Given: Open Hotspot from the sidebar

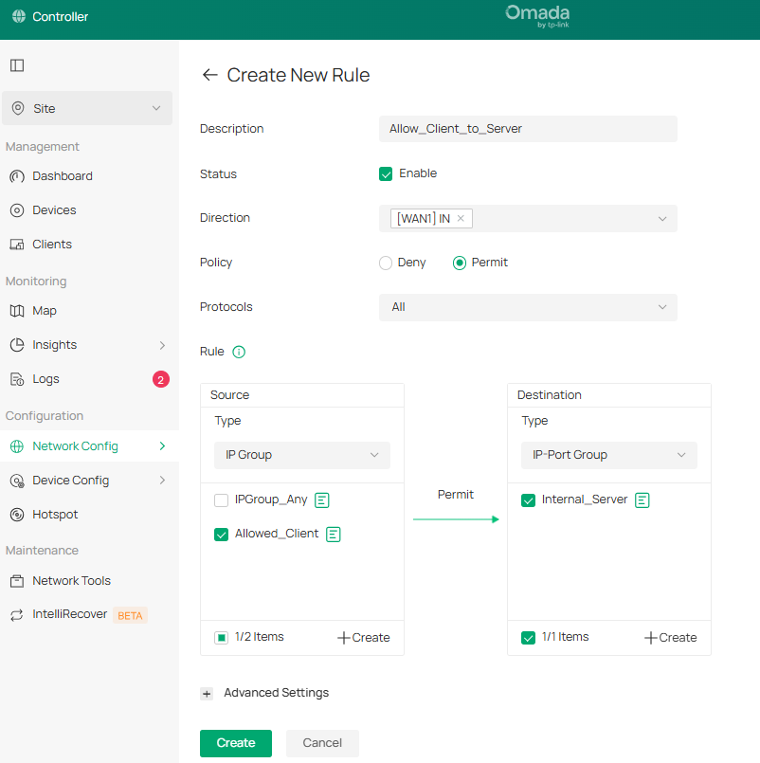Looking at the screenshot, I should point(55,515).
